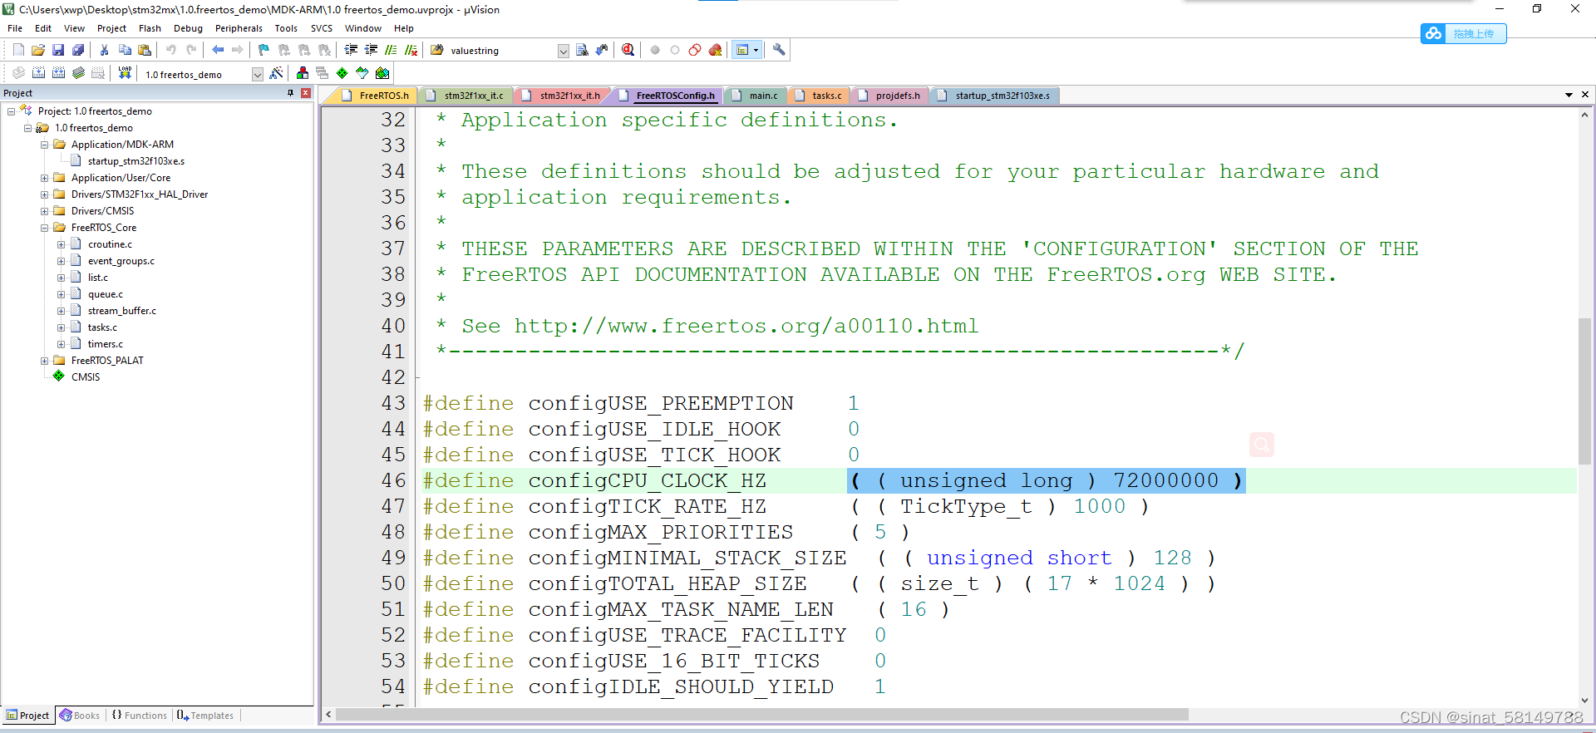Viewport: 1596px width, 733px height.
Task: Comment out the selected code
Action: point(392,50)
